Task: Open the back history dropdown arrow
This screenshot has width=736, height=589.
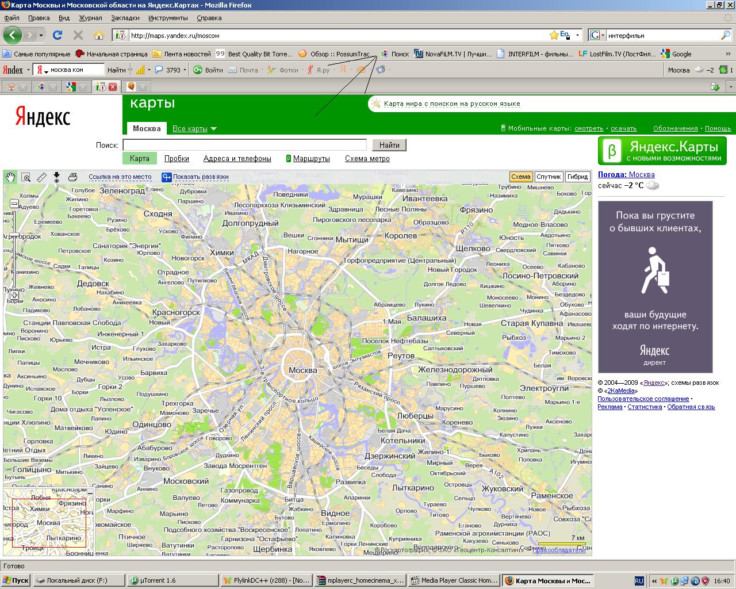Action: 41,36
